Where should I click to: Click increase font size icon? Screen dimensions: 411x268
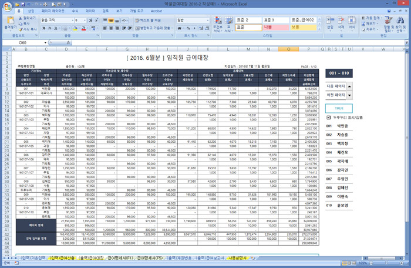tap(90, 20)
